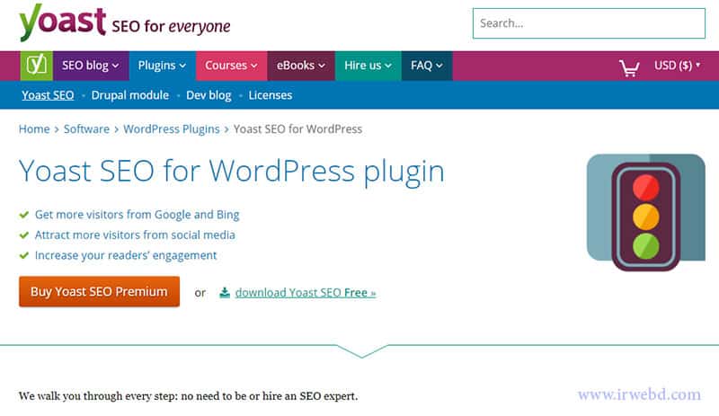The width and height of the screenshot is (719, 416).
Task: Open the shopping cart icon
Action: coord(629,68)
